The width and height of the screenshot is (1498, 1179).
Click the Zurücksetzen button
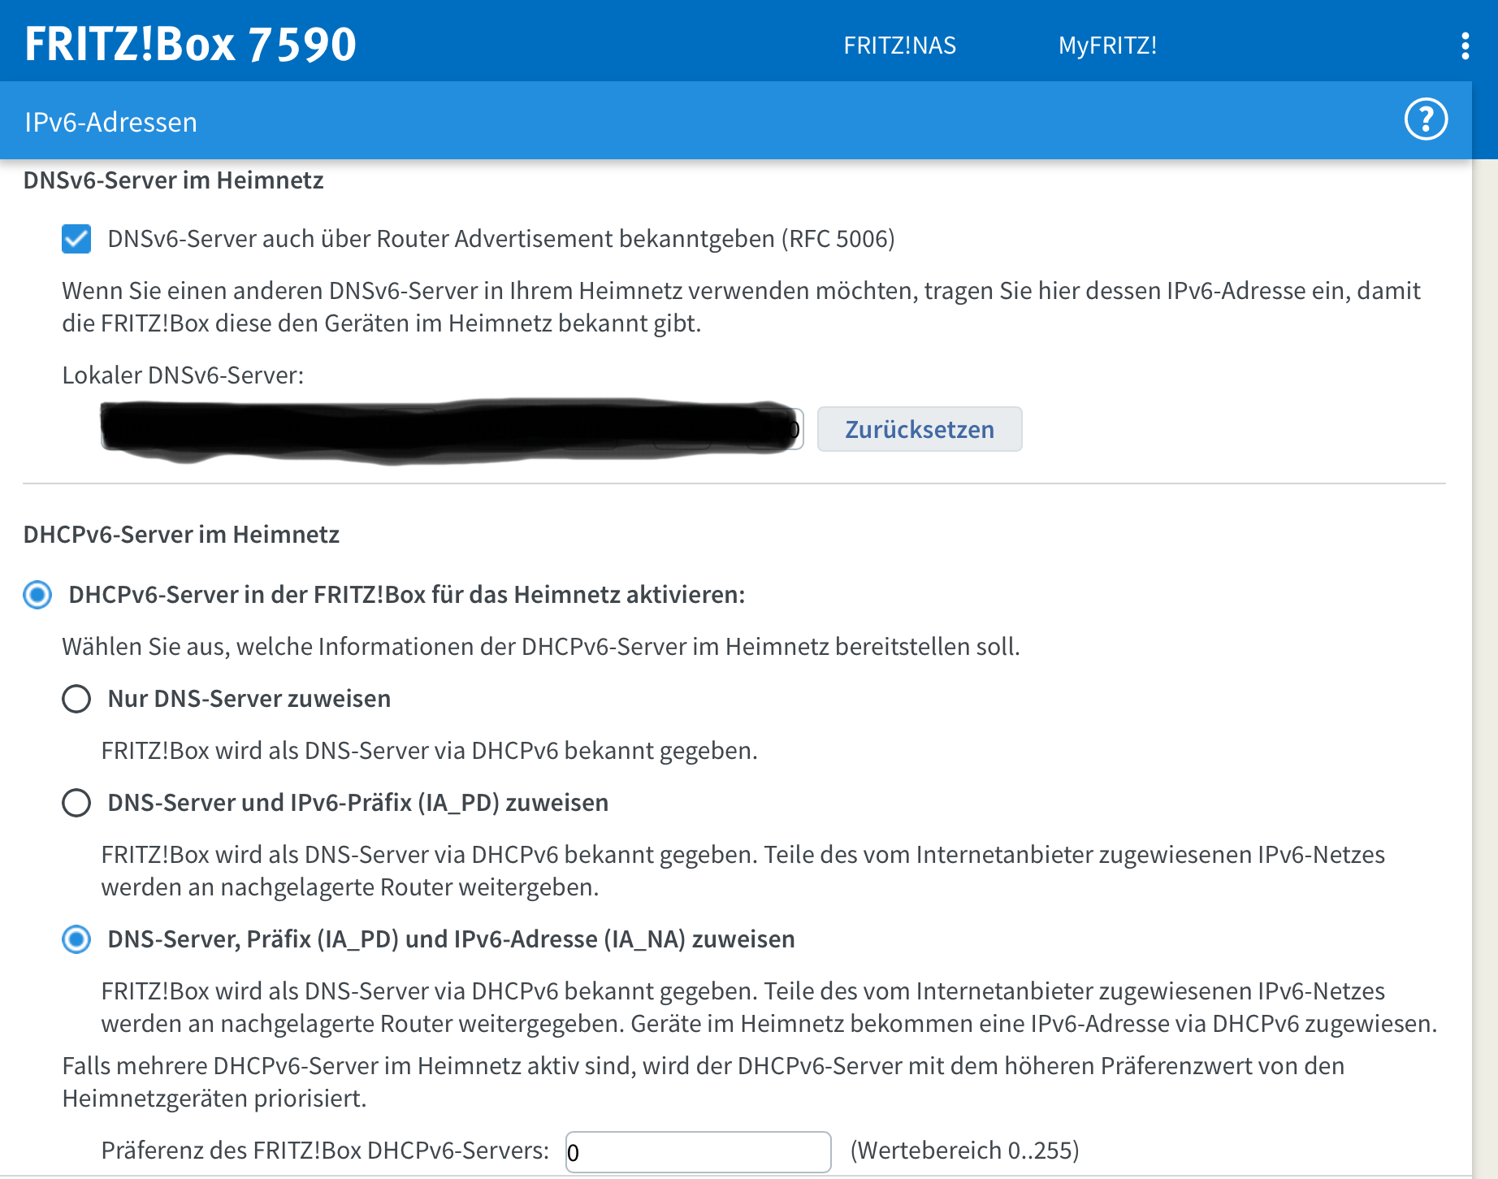pyautogui.click(x=920, y=429)
